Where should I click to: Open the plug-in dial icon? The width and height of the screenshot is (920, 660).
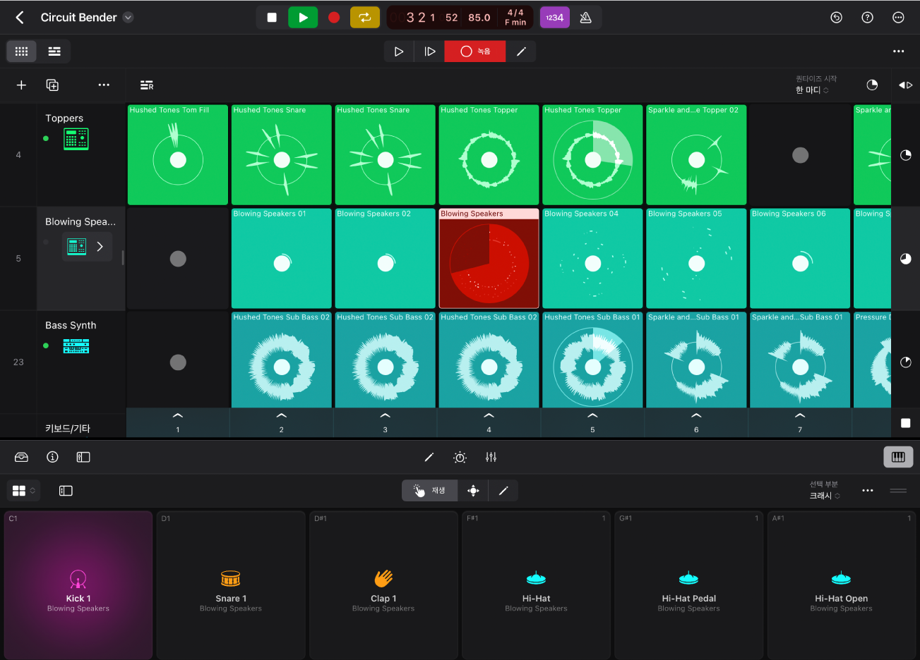(460, 457)
